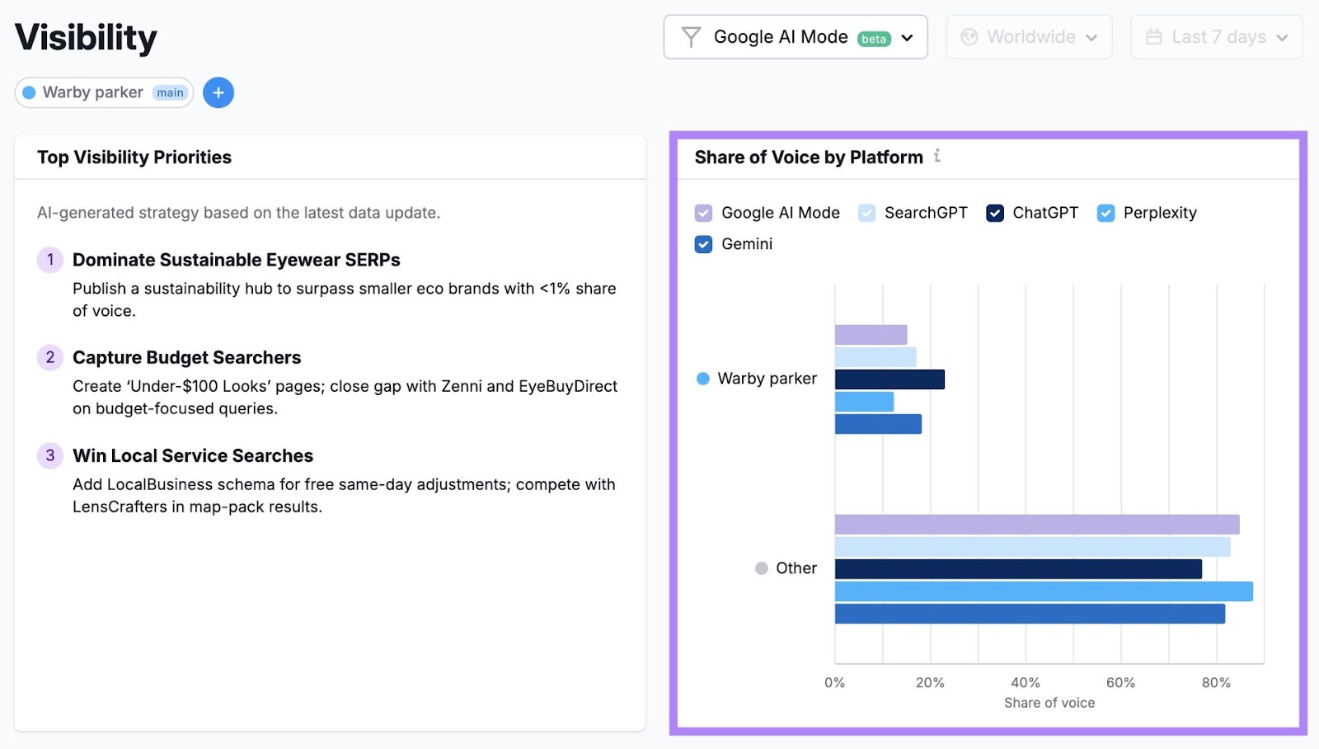Toggle the Google AI Mode checkbox

tap(703, 213)
